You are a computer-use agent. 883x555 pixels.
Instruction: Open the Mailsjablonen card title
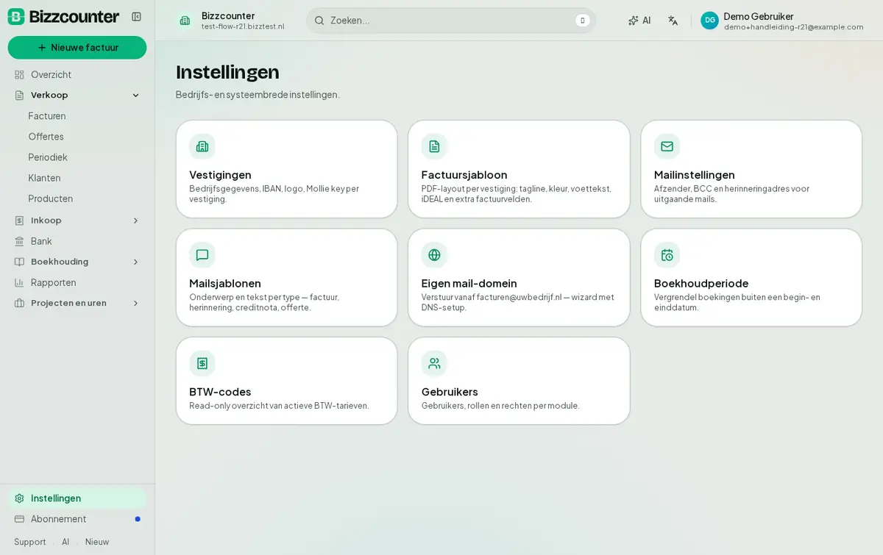(x=225, y=283)
